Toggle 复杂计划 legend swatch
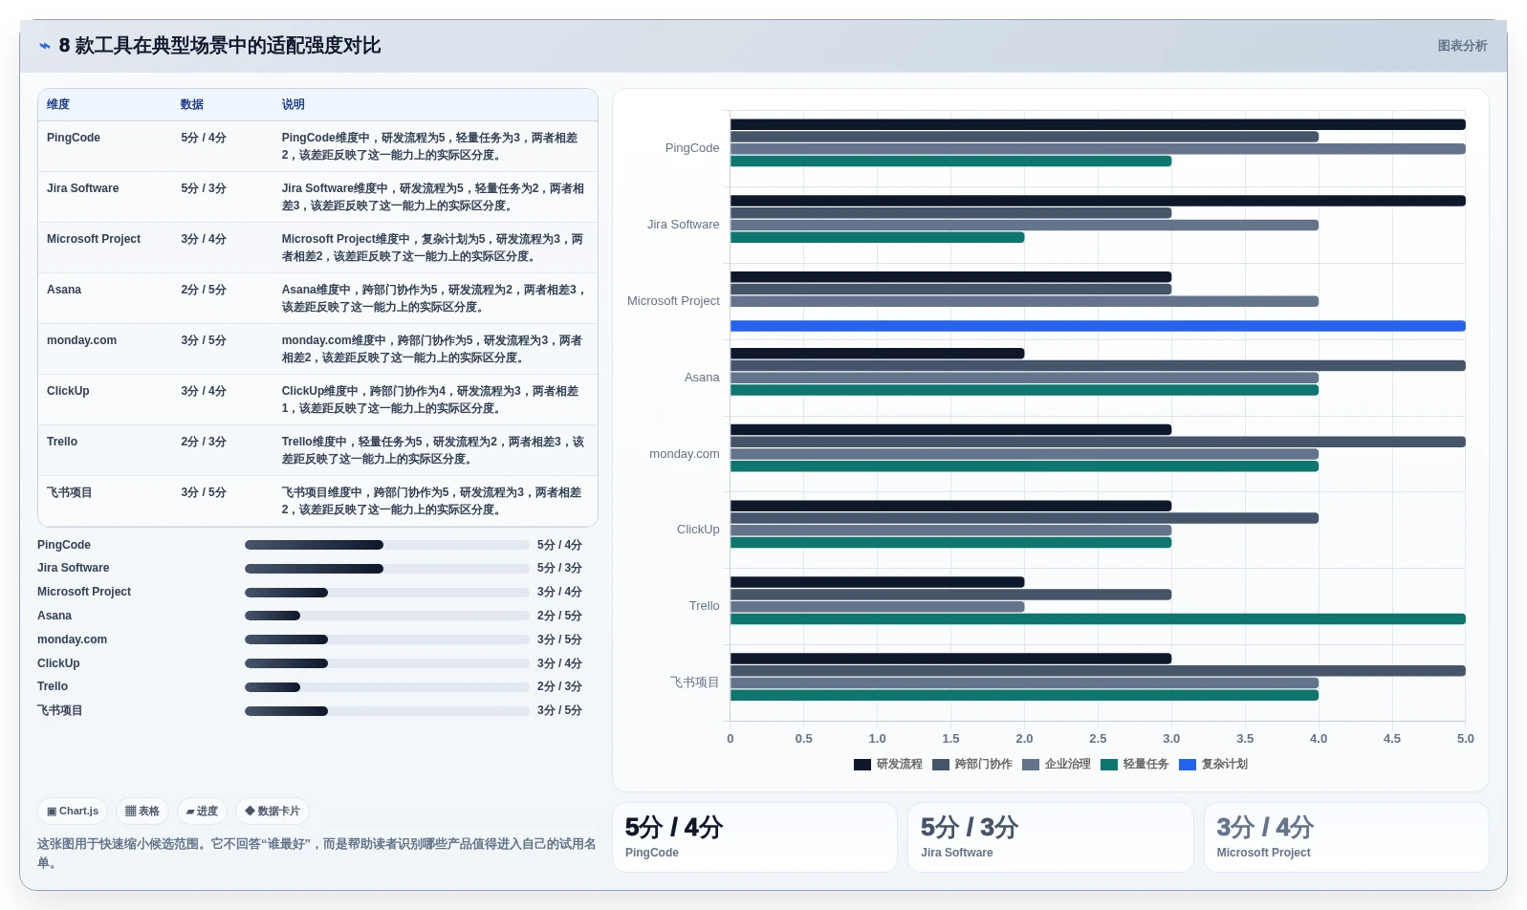The width and height of the screenshot is (1527, 910). tap(1188, 765)
